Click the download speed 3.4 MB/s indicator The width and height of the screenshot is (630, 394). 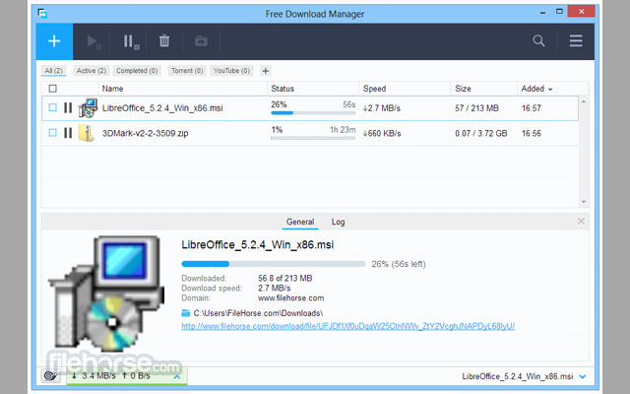[x=94, y=376]
